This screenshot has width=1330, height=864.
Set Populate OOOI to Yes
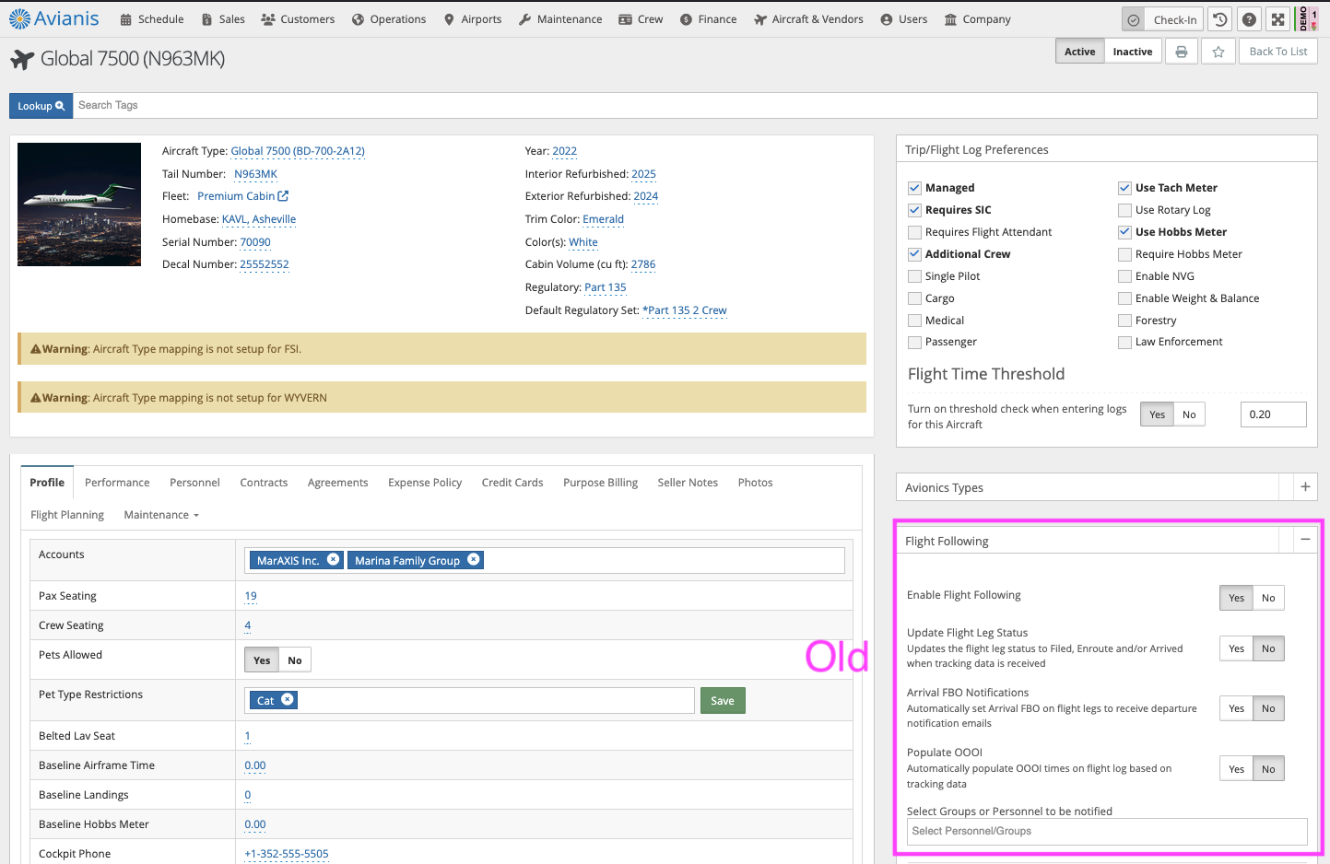click(x=1236, y=769)
